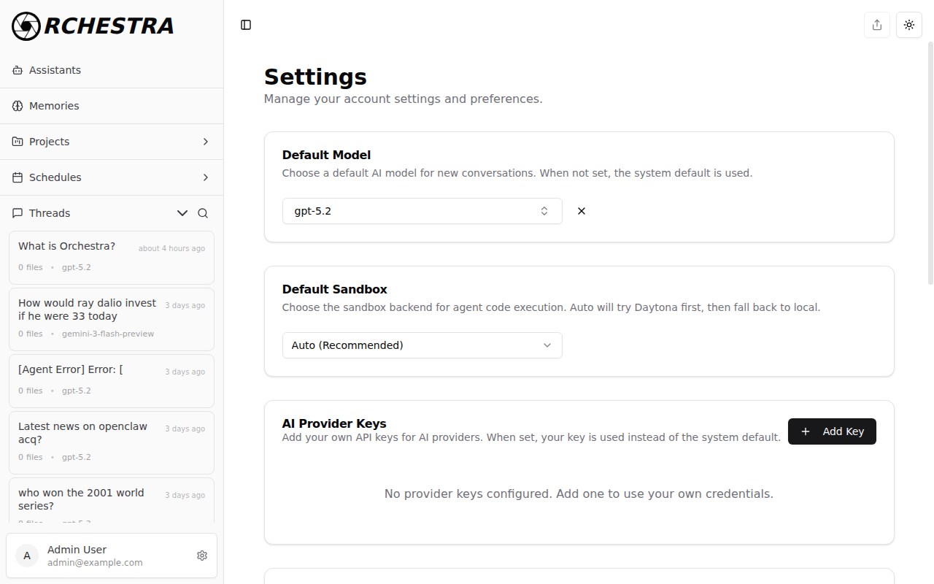Expand the Schedules chevron arrow
The height and width of the screenshot is (584, 934).
206,177
